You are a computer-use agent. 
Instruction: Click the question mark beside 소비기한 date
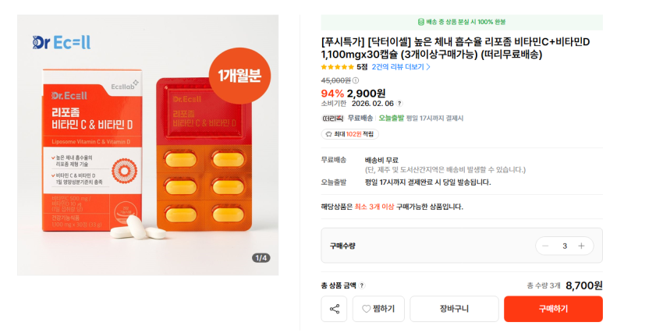[x=399, y=103]
